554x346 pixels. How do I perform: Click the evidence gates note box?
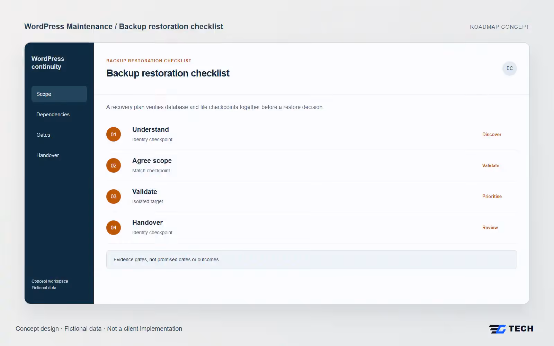click(311, 259)
